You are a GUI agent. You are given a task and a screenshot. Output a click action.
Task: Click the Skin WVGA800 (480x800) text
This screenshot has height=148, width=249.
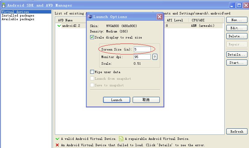[121, 26]
